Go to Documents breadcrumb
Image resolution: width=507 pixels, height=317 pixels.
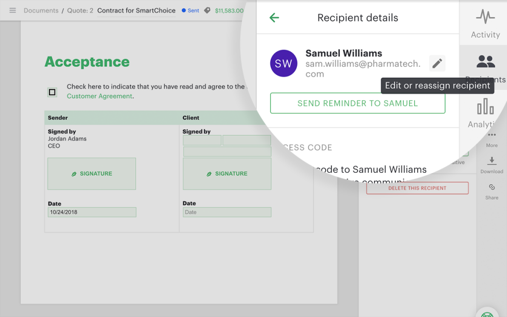coord(41,10)
